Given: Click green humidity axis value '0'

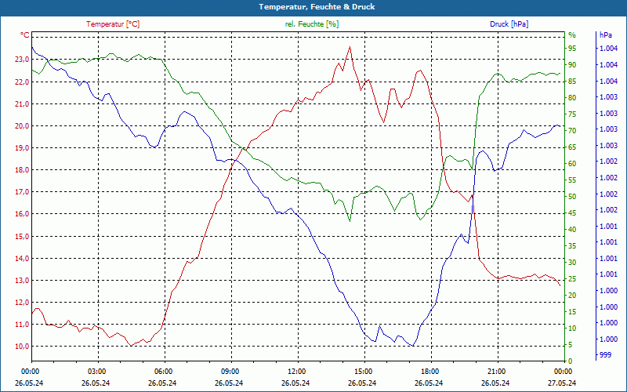Looking at the screenshot, I should pyautogui.click(x=571, y=361).
